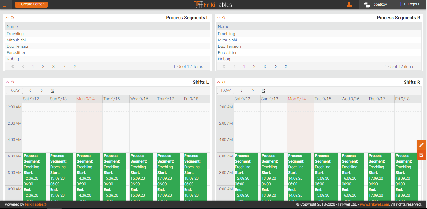Refresh the Shifts R panel

pos(223,82)
